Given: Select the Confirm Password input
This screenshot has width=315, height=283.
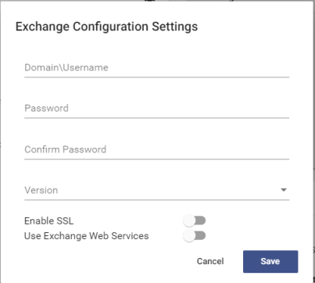Looking at the screenshot, I should pos(156,149).
